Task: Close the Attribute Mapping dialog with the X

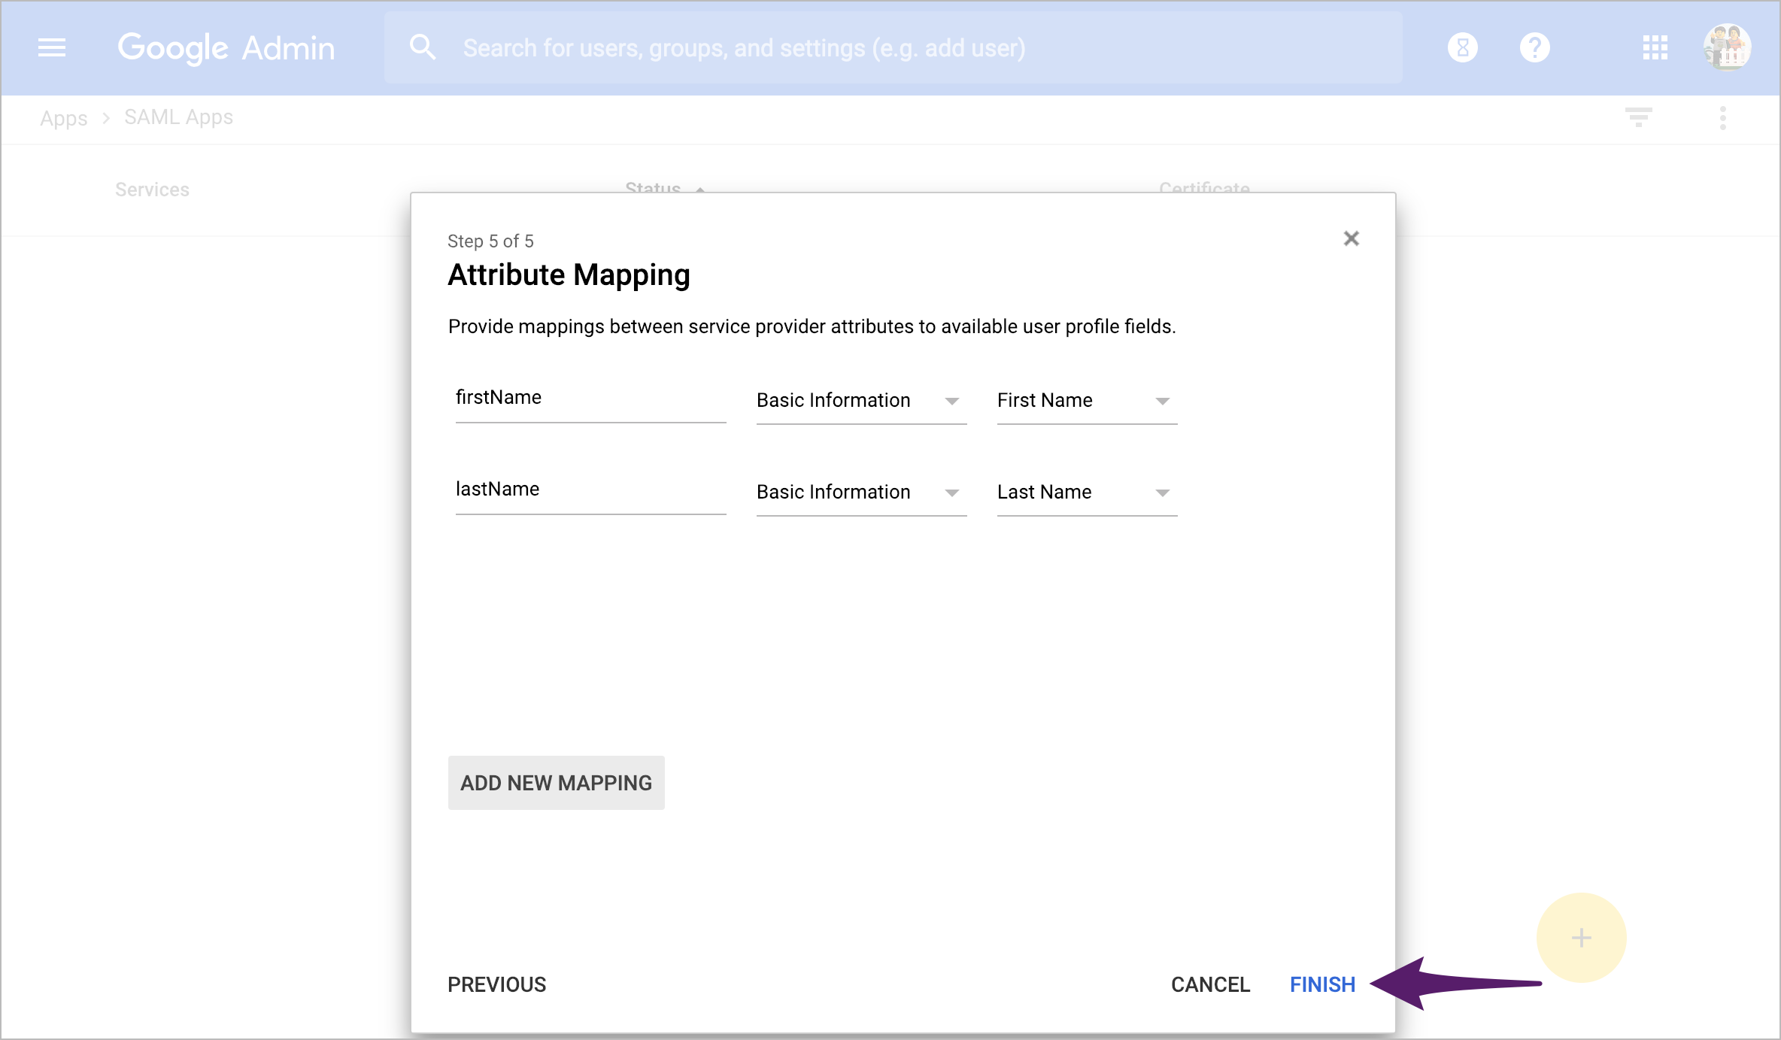Action: (x=1352, y=238)
